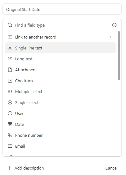Click Add description
The height and width of the screenshot is (175, 126).
tap(26, 168)
